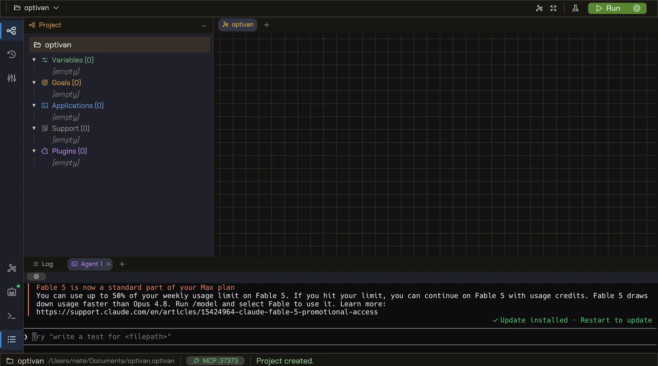Click the Goals target icon
Viewport: 658px width, 366px height.
coord(45,83)
